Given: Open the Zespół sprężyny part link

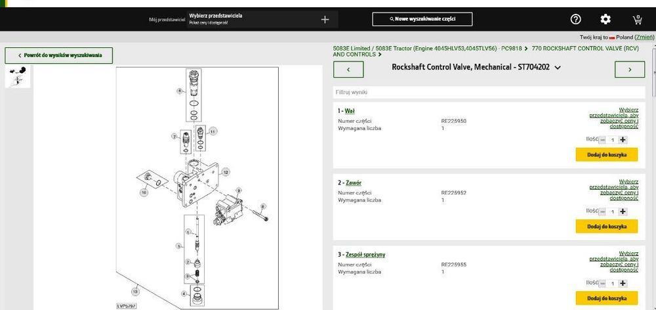Looking at the screenshot, I should (x=365, y=254).
